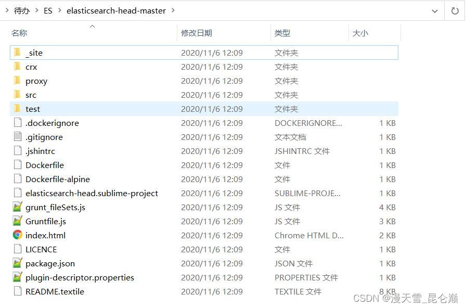Select elasticsearch-head.sublime-project file name
This screenshot has width=466, height=308.
point(92,193)
